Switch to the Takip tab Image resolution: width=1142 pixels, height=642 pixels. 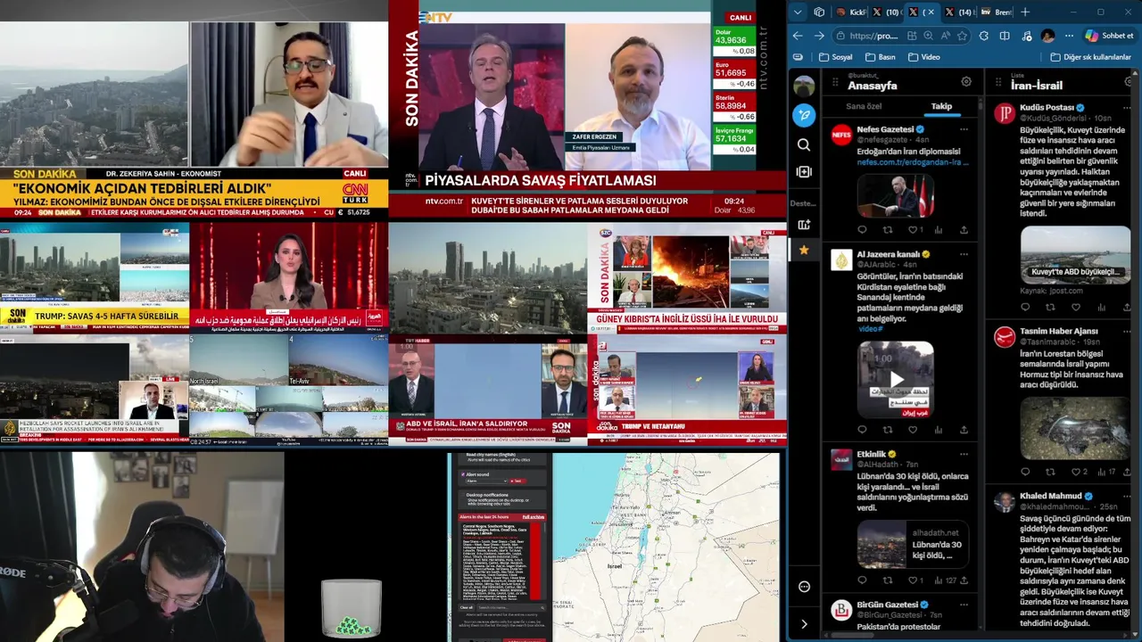coord(941,106)
